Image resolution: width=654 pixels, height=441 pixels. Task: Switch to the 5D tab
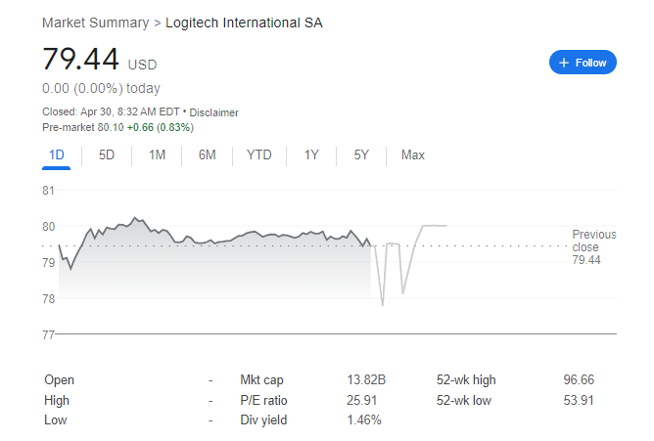coord(107,154)
